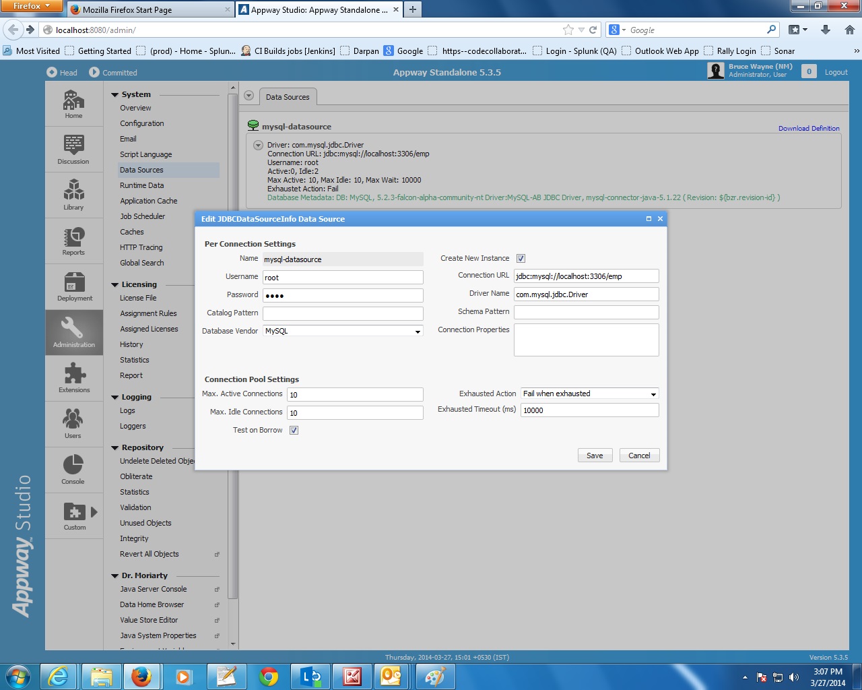
Task: Click the Exhausted Timeout (ms) field
Action: 589,410
